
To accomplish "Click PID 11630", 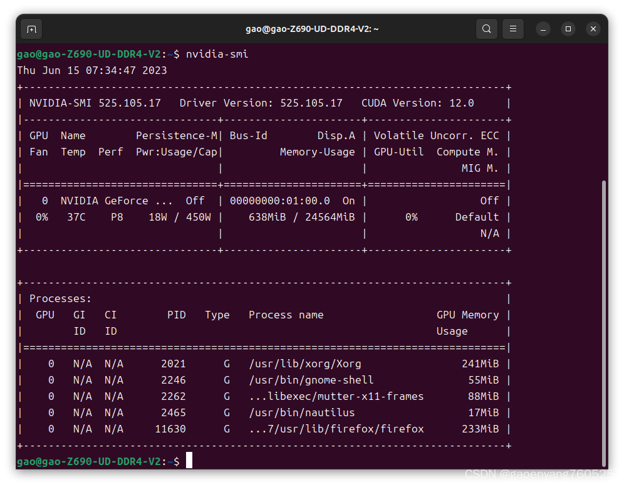I will point(170,429).
